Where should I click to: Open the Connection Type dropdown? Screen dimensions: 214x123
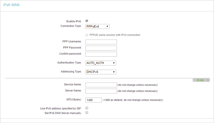[x=98, y=26]
